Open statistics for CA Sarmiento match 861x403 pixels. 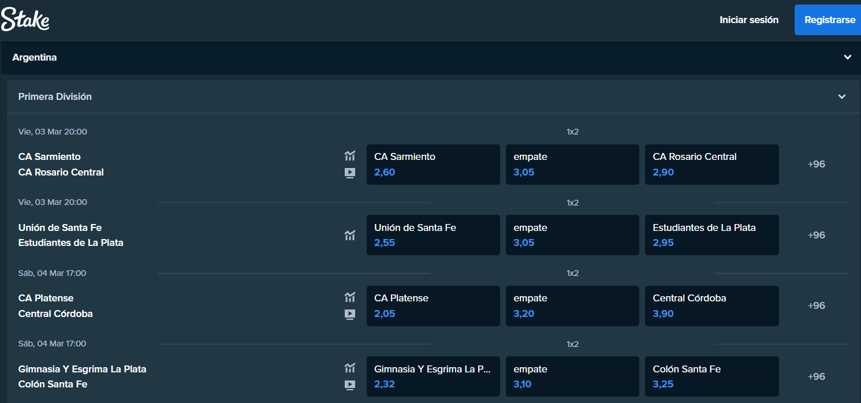click(x=350, y=156)
